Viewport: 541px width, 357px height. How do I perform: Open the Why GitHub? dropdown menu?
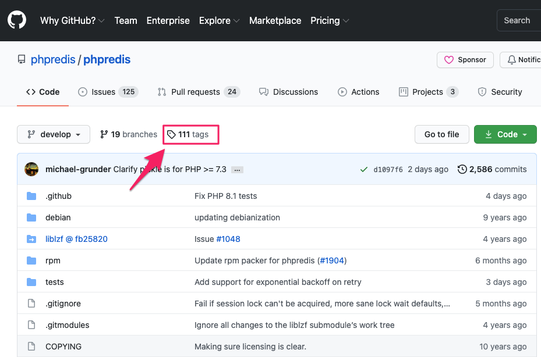pos(72,21)
